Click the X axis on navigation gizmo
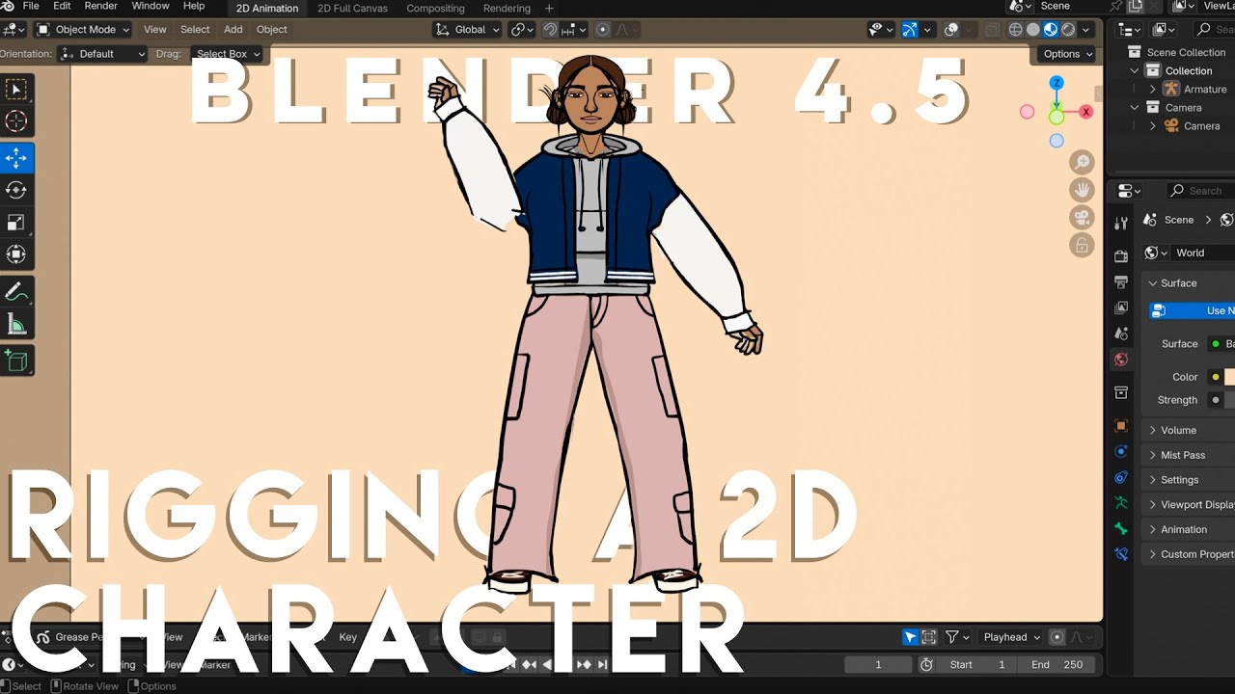 click(1086, 112)
